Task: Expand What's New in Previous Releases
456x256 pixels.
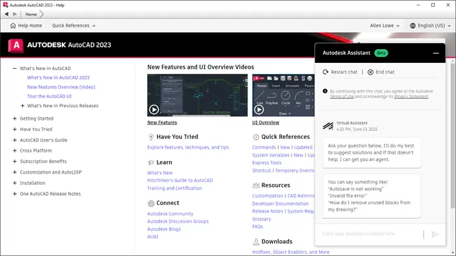Action: click(x=22, y=105)
